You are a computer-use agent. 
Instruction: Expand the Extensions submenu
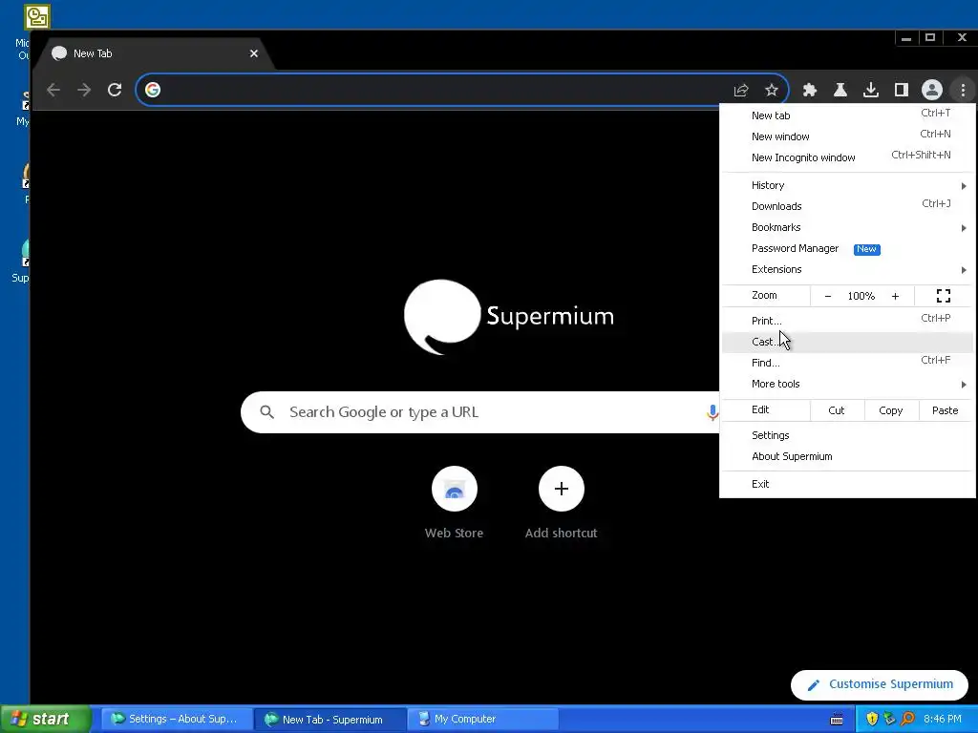pyautogui.click(x=848, y=270)
